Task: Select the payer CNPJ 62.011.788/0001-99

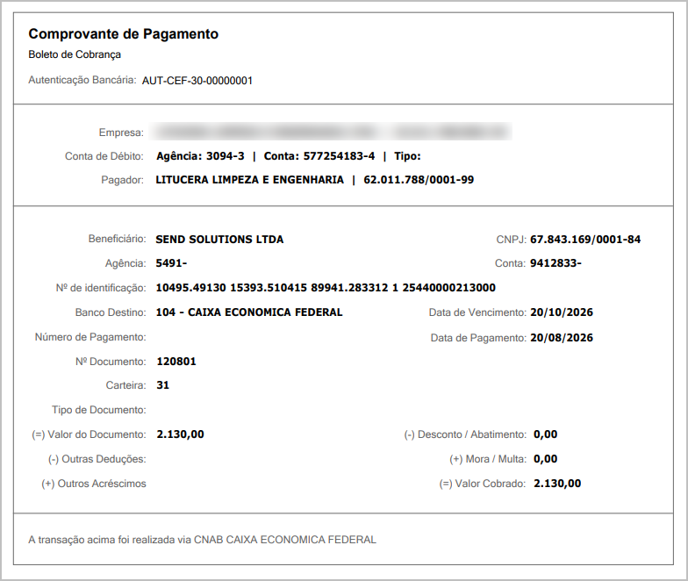Action: pyautogui.click(x=419, y=180)
